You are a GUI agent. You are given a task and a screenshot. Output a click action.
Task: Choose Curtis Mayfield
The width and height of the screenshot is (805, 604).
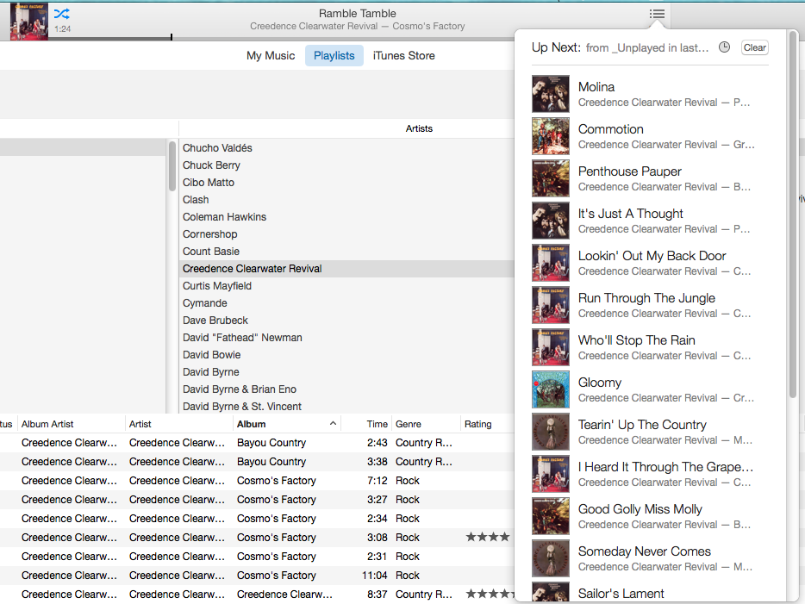(346, 286)
